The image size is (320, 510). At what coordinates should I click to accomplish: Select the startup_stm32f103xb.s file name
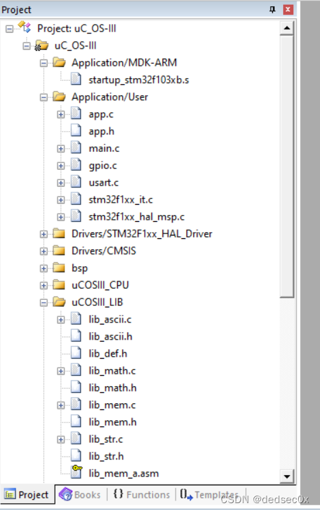[x=139, y=79]
